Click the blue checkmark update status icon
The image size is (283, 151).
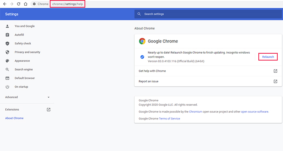click(142, 57)
